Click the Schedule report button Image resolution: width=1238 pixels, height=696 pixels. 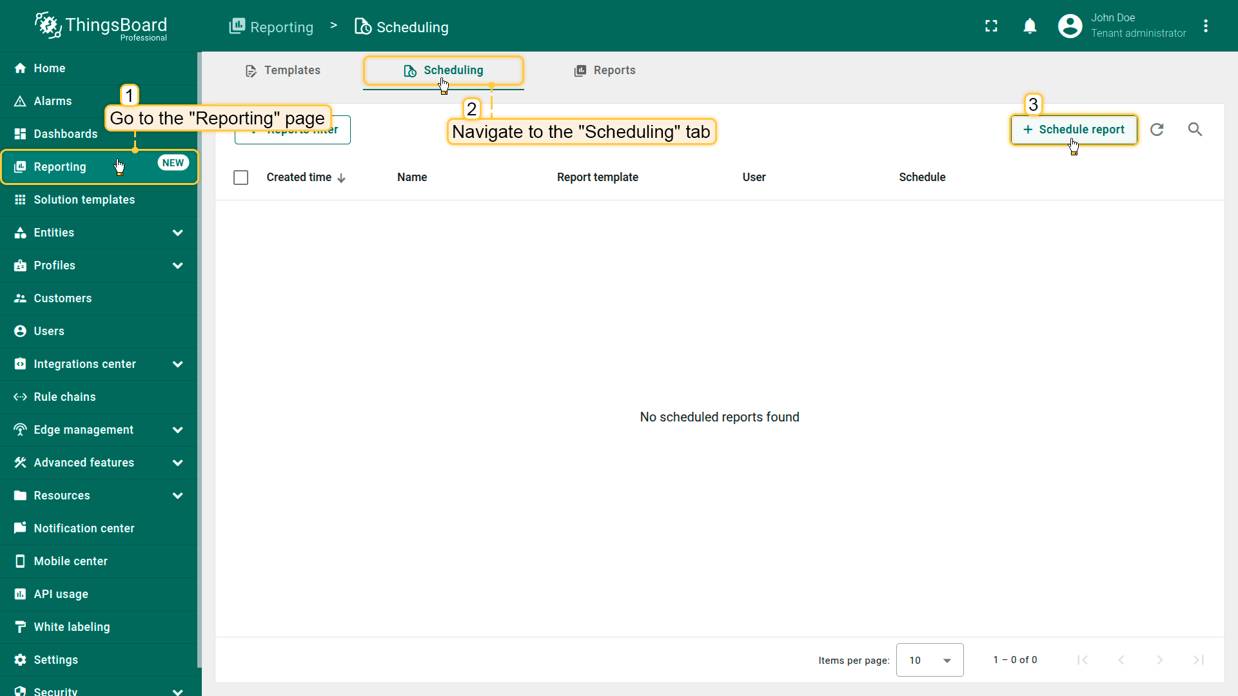click(1074, 130)
